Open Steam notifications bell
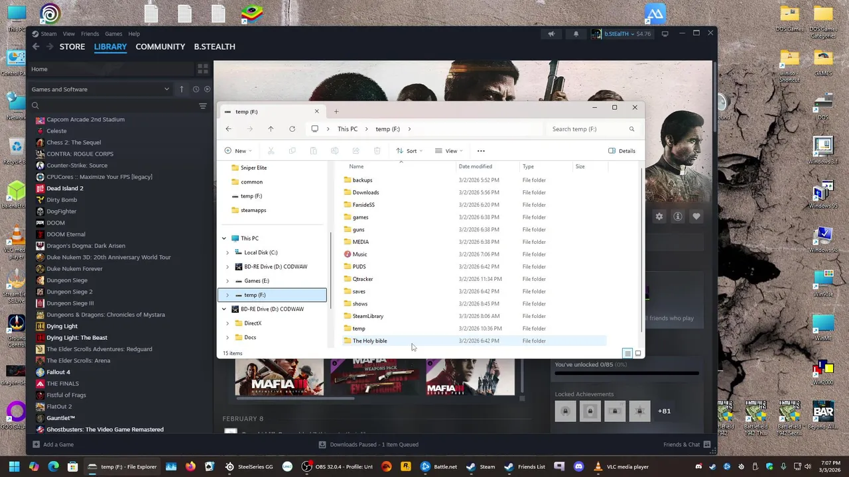 pyautogui.click(x=576, y=34)
